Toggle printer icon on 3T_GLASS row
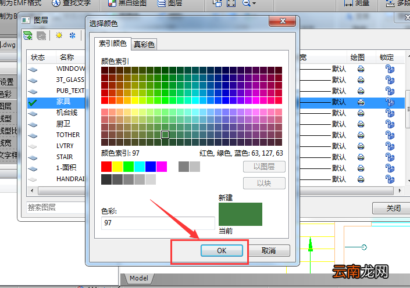The height and width of the screenshot is (288, 410). click(x=361, y=80)
